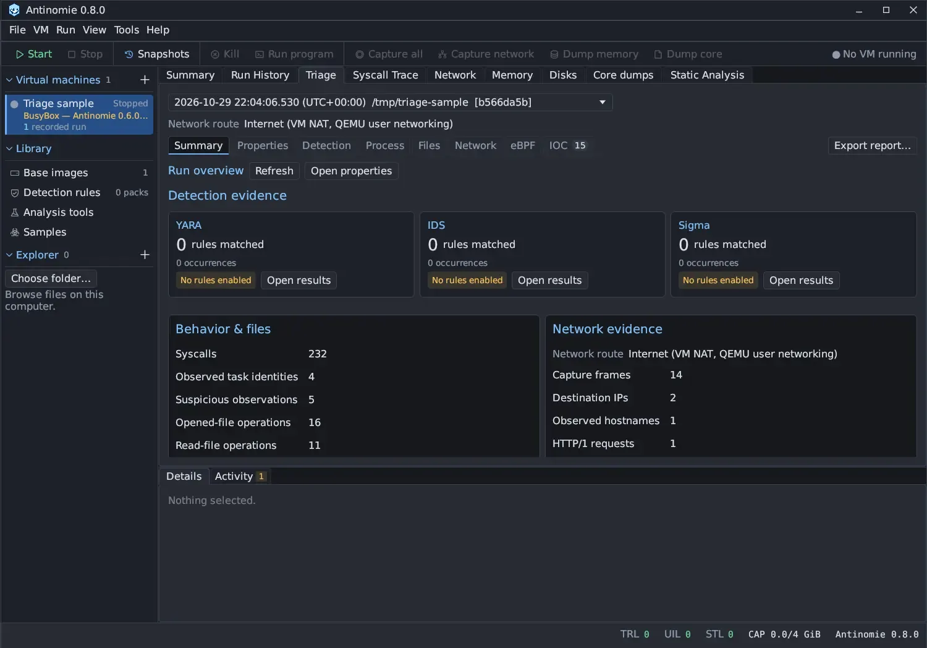This screenshot has height=648, width=927.
Task: Switch to the Static Analysis tab
Action: [x=707, y=75]
